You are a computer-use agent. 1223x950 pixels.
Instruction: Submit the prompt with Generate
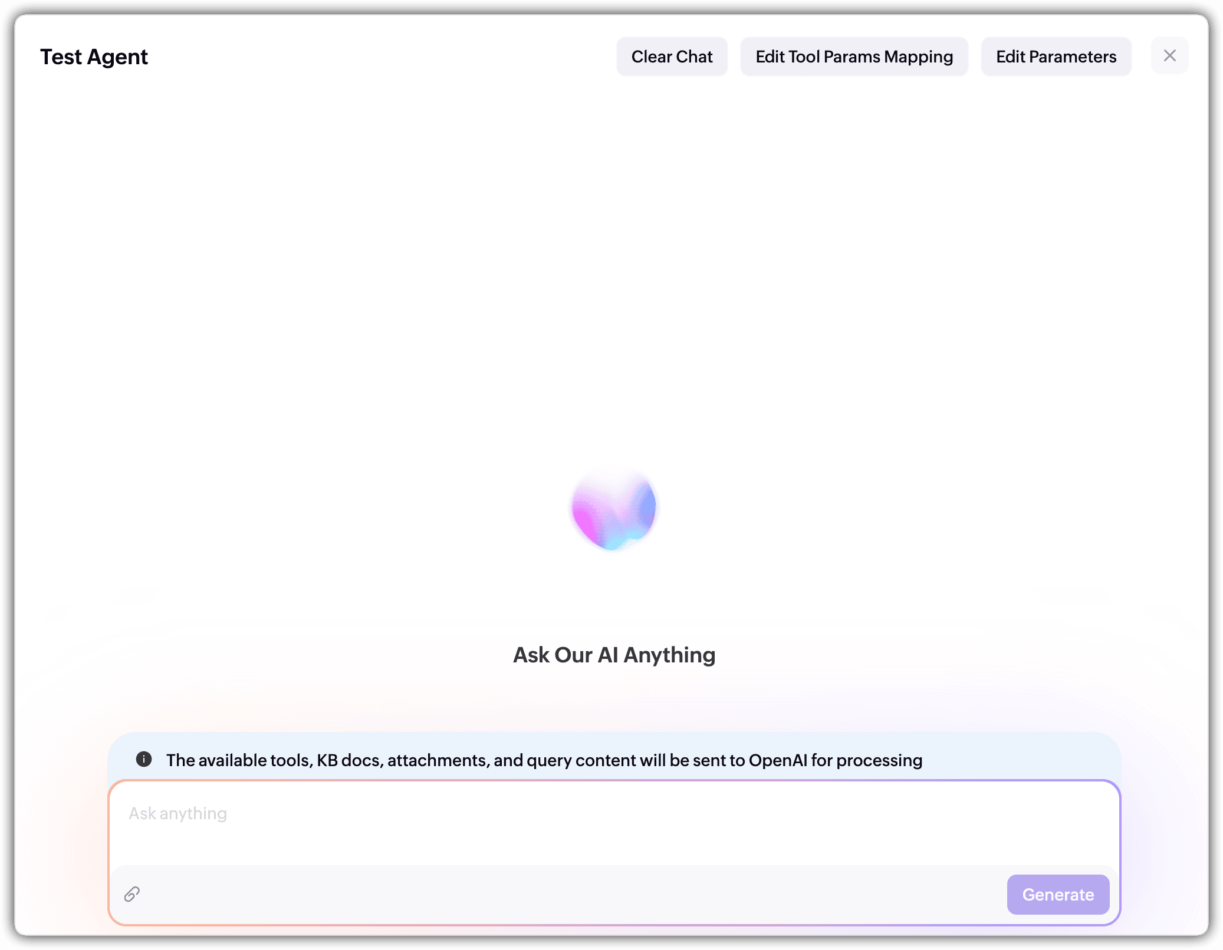coord(1058,895)
